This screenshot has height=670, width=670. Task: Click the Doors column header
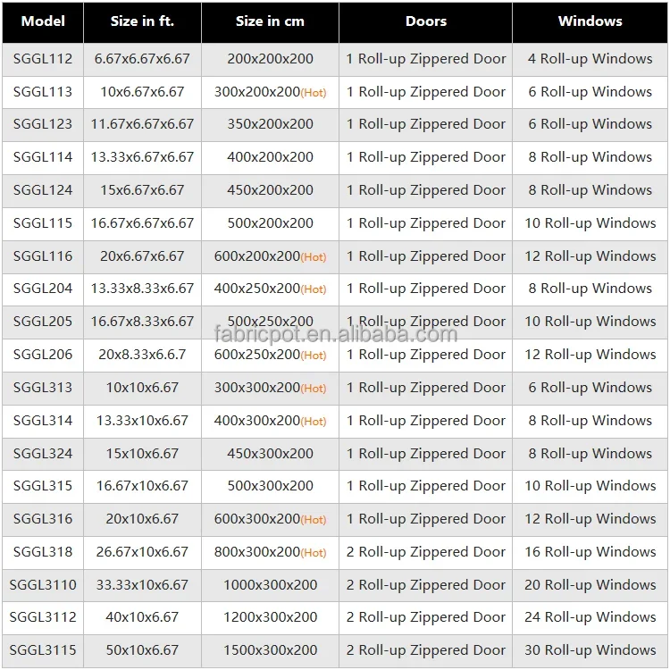(x=425, y=21)
